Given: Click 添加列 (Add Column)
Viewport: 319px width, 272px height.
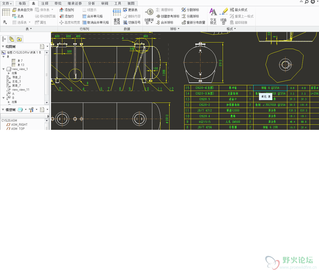Looking at the screenshot, I should [x=67, y=10].
